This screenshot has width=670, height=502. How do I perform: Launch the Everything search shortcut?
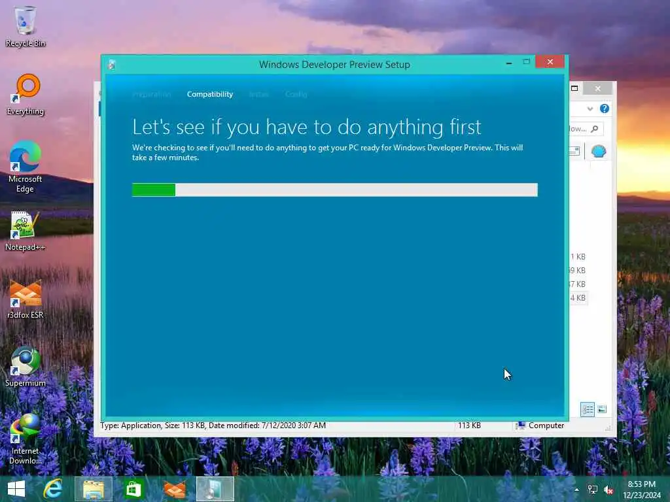(x=26, y=95)
